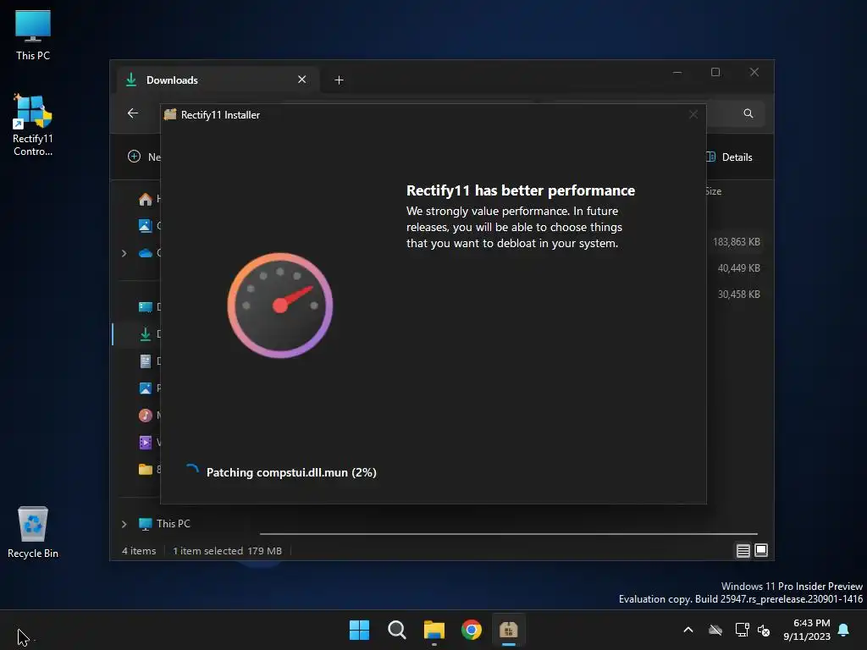The image size is (867, 650).
Task: Click the 4 items status text
Action: coord(139,550)
